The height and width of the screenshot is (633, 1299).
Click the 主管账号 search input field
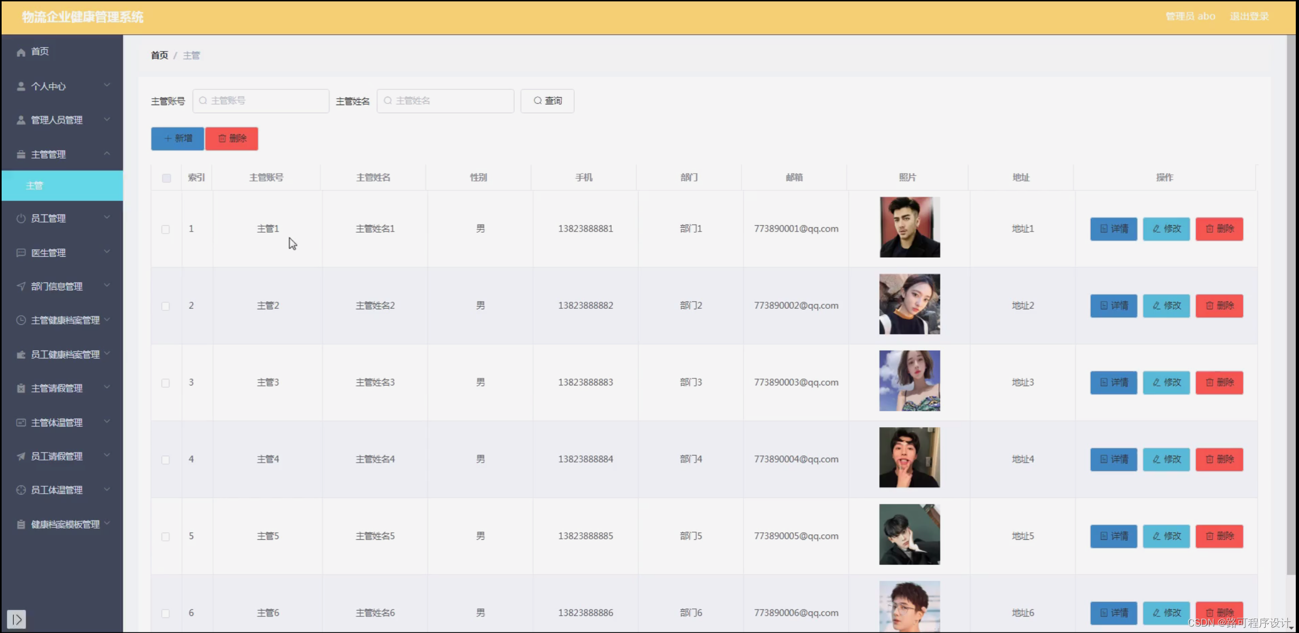coord(261,101)
